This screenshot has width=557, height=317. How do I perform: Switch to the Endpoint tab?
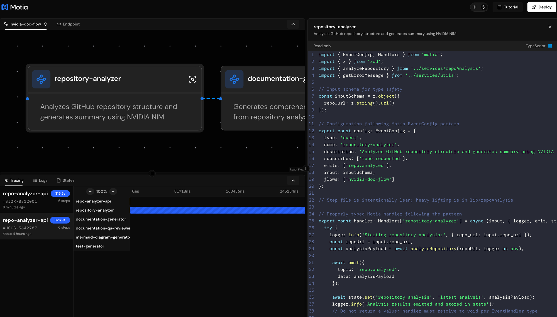pyautogui.click(x=68, y=24)
